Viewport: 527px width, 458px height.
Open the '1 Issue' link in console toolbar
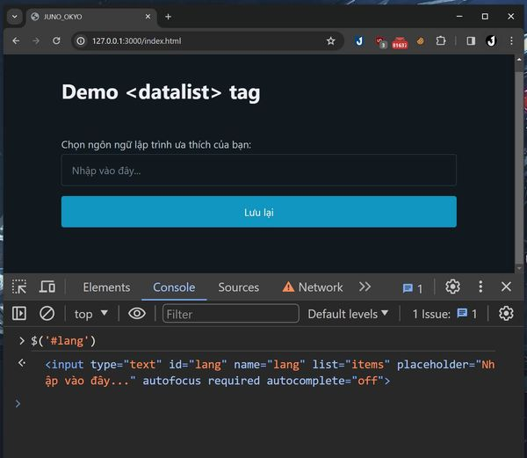[x=444, y=314]
